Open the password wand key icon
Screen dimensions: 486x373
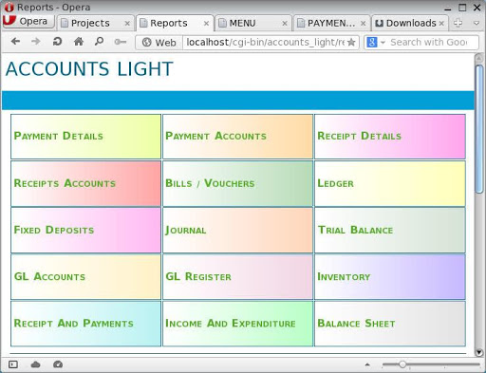click(121, 42)
